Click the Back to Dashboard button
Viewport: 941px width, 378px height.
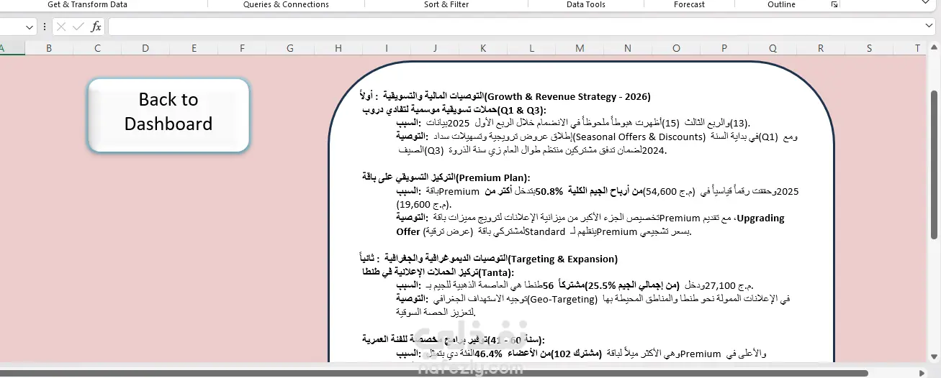(x=168, y=115)
